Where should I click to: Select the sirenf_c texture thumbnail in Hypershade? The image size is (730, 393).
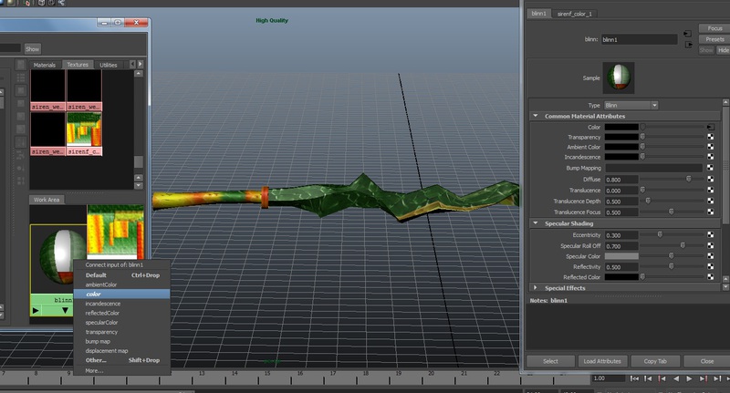pos(84,133)
